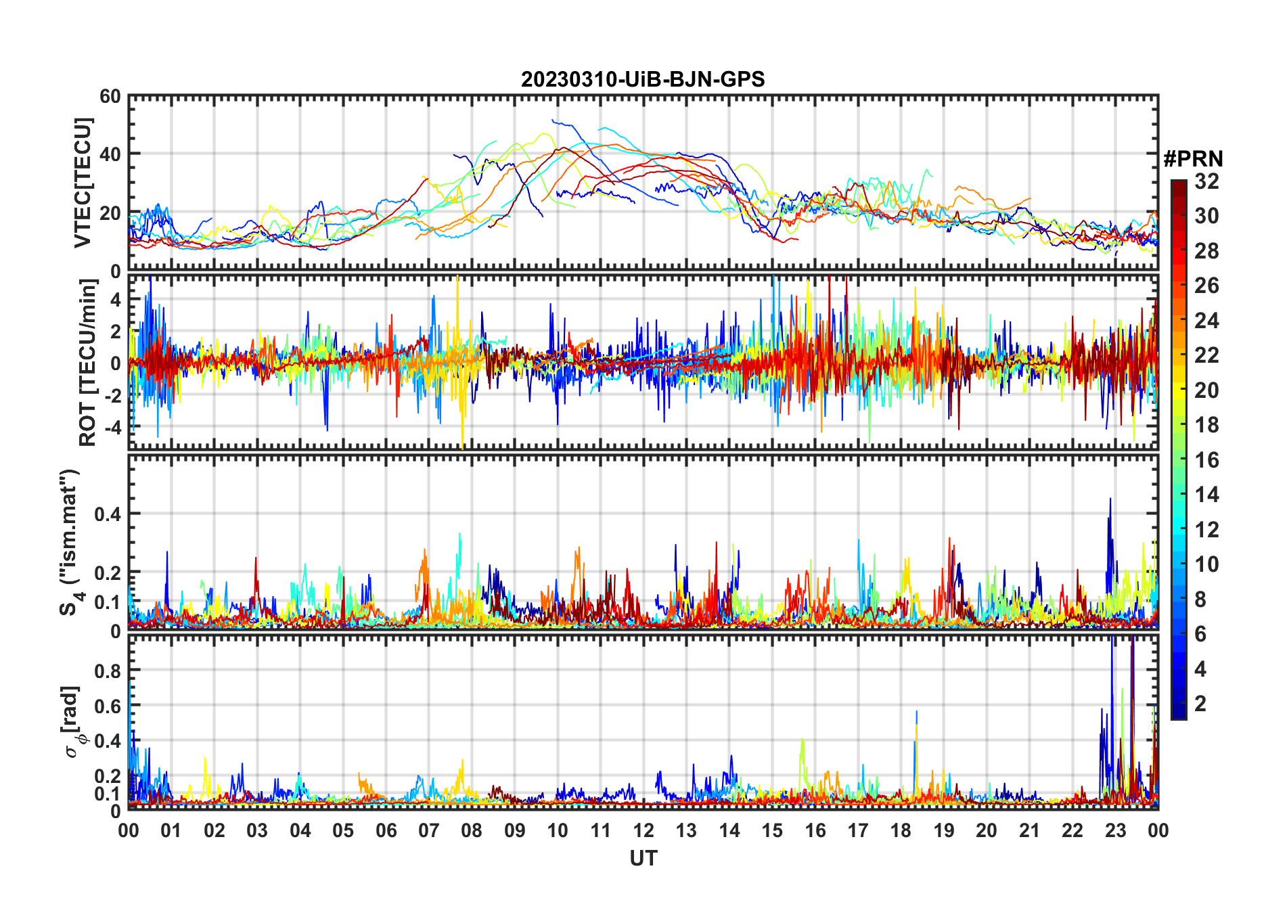The height and width of the screenshot is (900, 1287).
Task: Click the 19 hour tick on UT axis
Action: tap(944, 831)
